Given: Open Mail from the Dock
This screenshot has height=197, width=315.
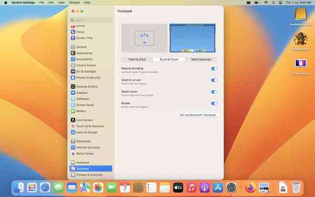Looking at the screenshot, I should coord(72,188).
